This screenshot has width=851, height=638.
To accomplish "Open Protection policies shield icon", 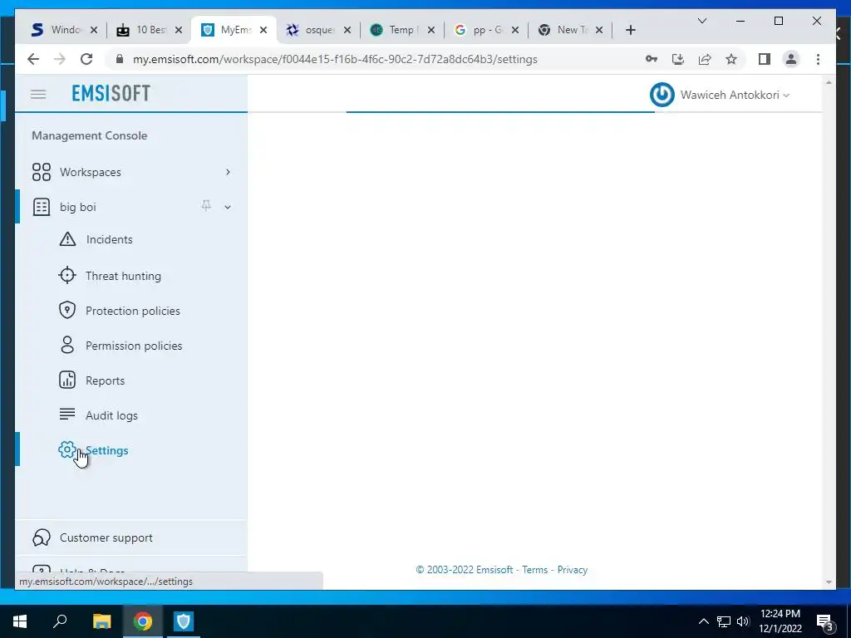I will click(67, 311).
